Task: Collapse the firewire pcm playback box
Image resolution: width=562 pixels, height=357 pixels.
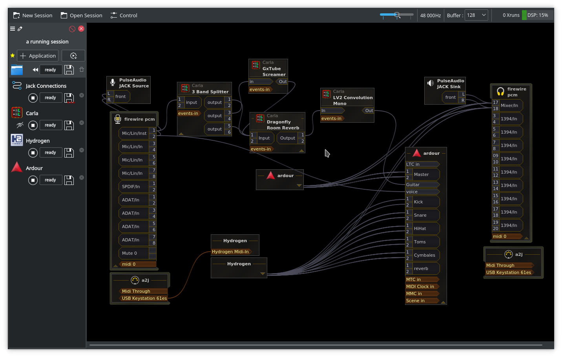Action: [x=526, y=238]
